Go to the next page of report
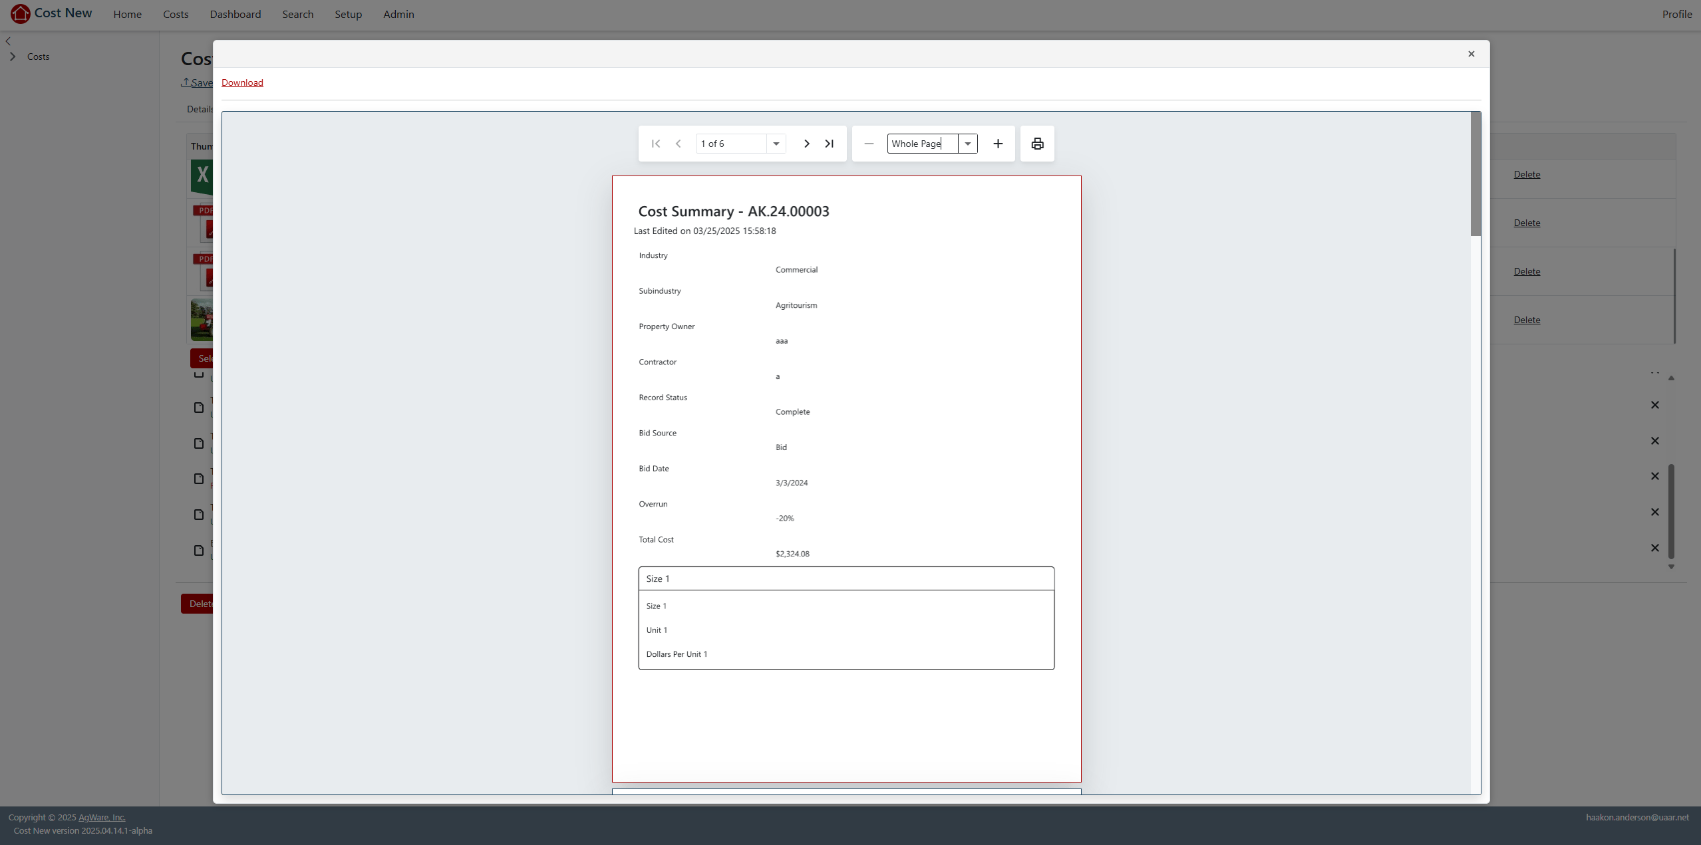This screenshot has width=1701, height=845. [x=806, y=144]
